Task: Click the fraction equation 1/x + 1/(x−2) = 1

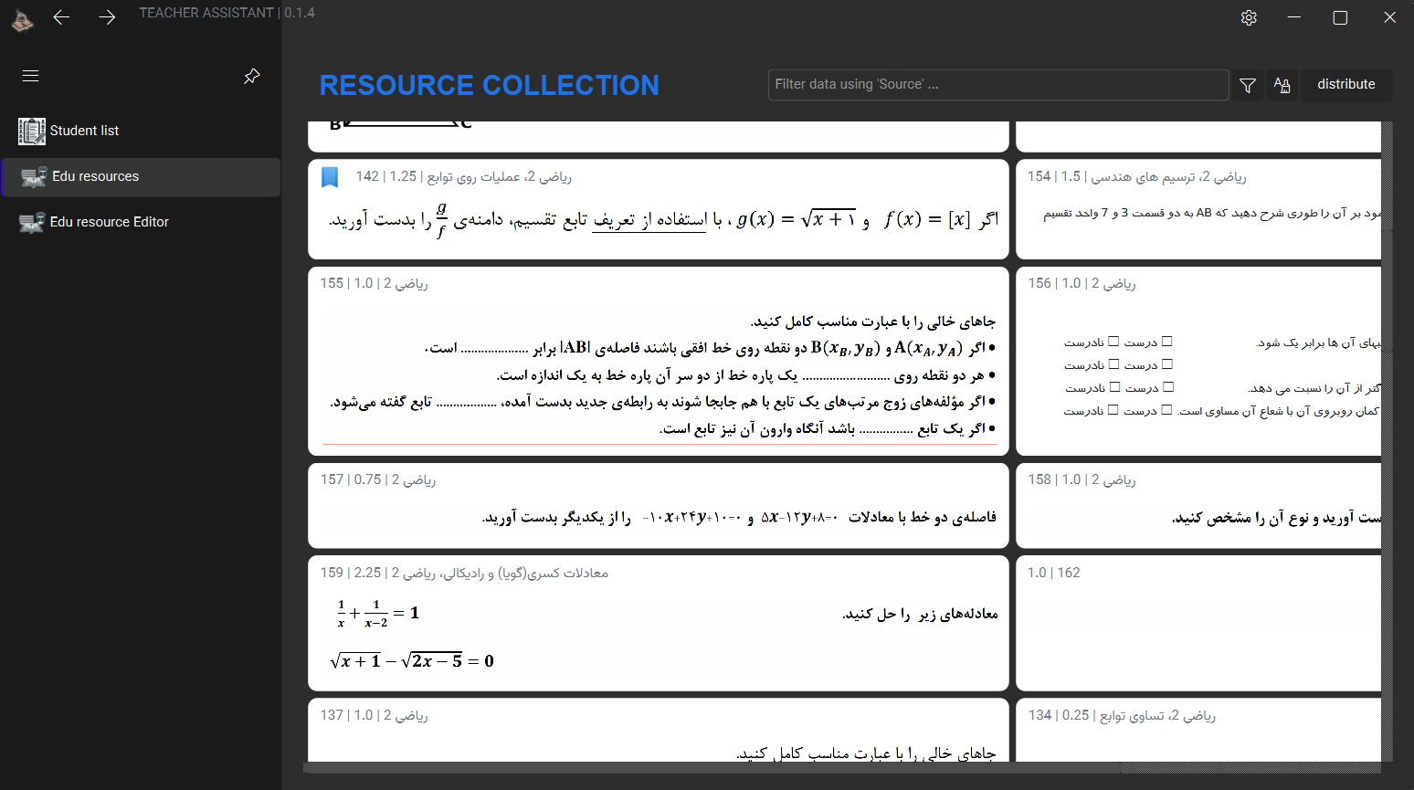Action: [378, 614]
